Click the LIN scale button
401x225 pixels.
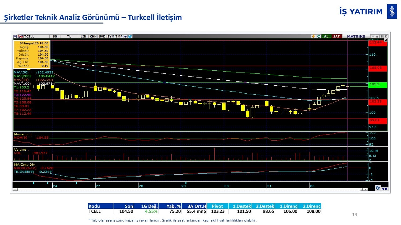83,36
